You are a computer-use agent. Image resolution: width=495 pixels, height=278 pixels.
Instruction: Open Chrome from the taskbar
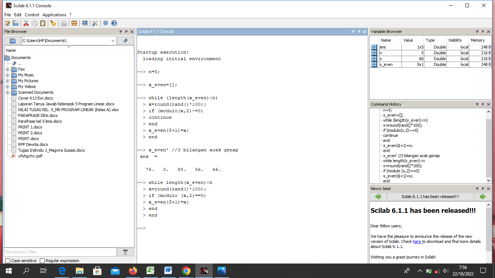186,270
